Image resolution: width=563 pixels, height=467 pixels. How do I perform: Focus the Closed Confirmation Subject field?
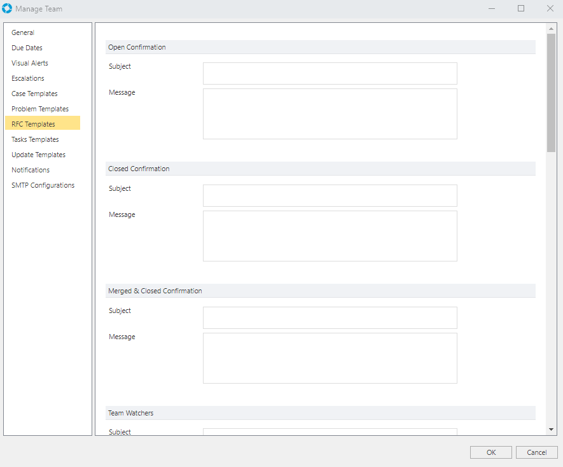330,195
